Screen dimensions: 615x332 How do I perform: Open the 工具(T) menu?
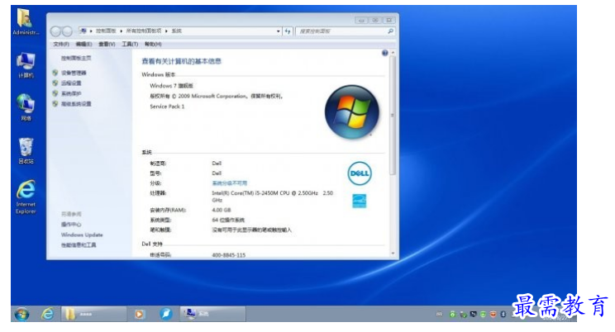point(130,45)
